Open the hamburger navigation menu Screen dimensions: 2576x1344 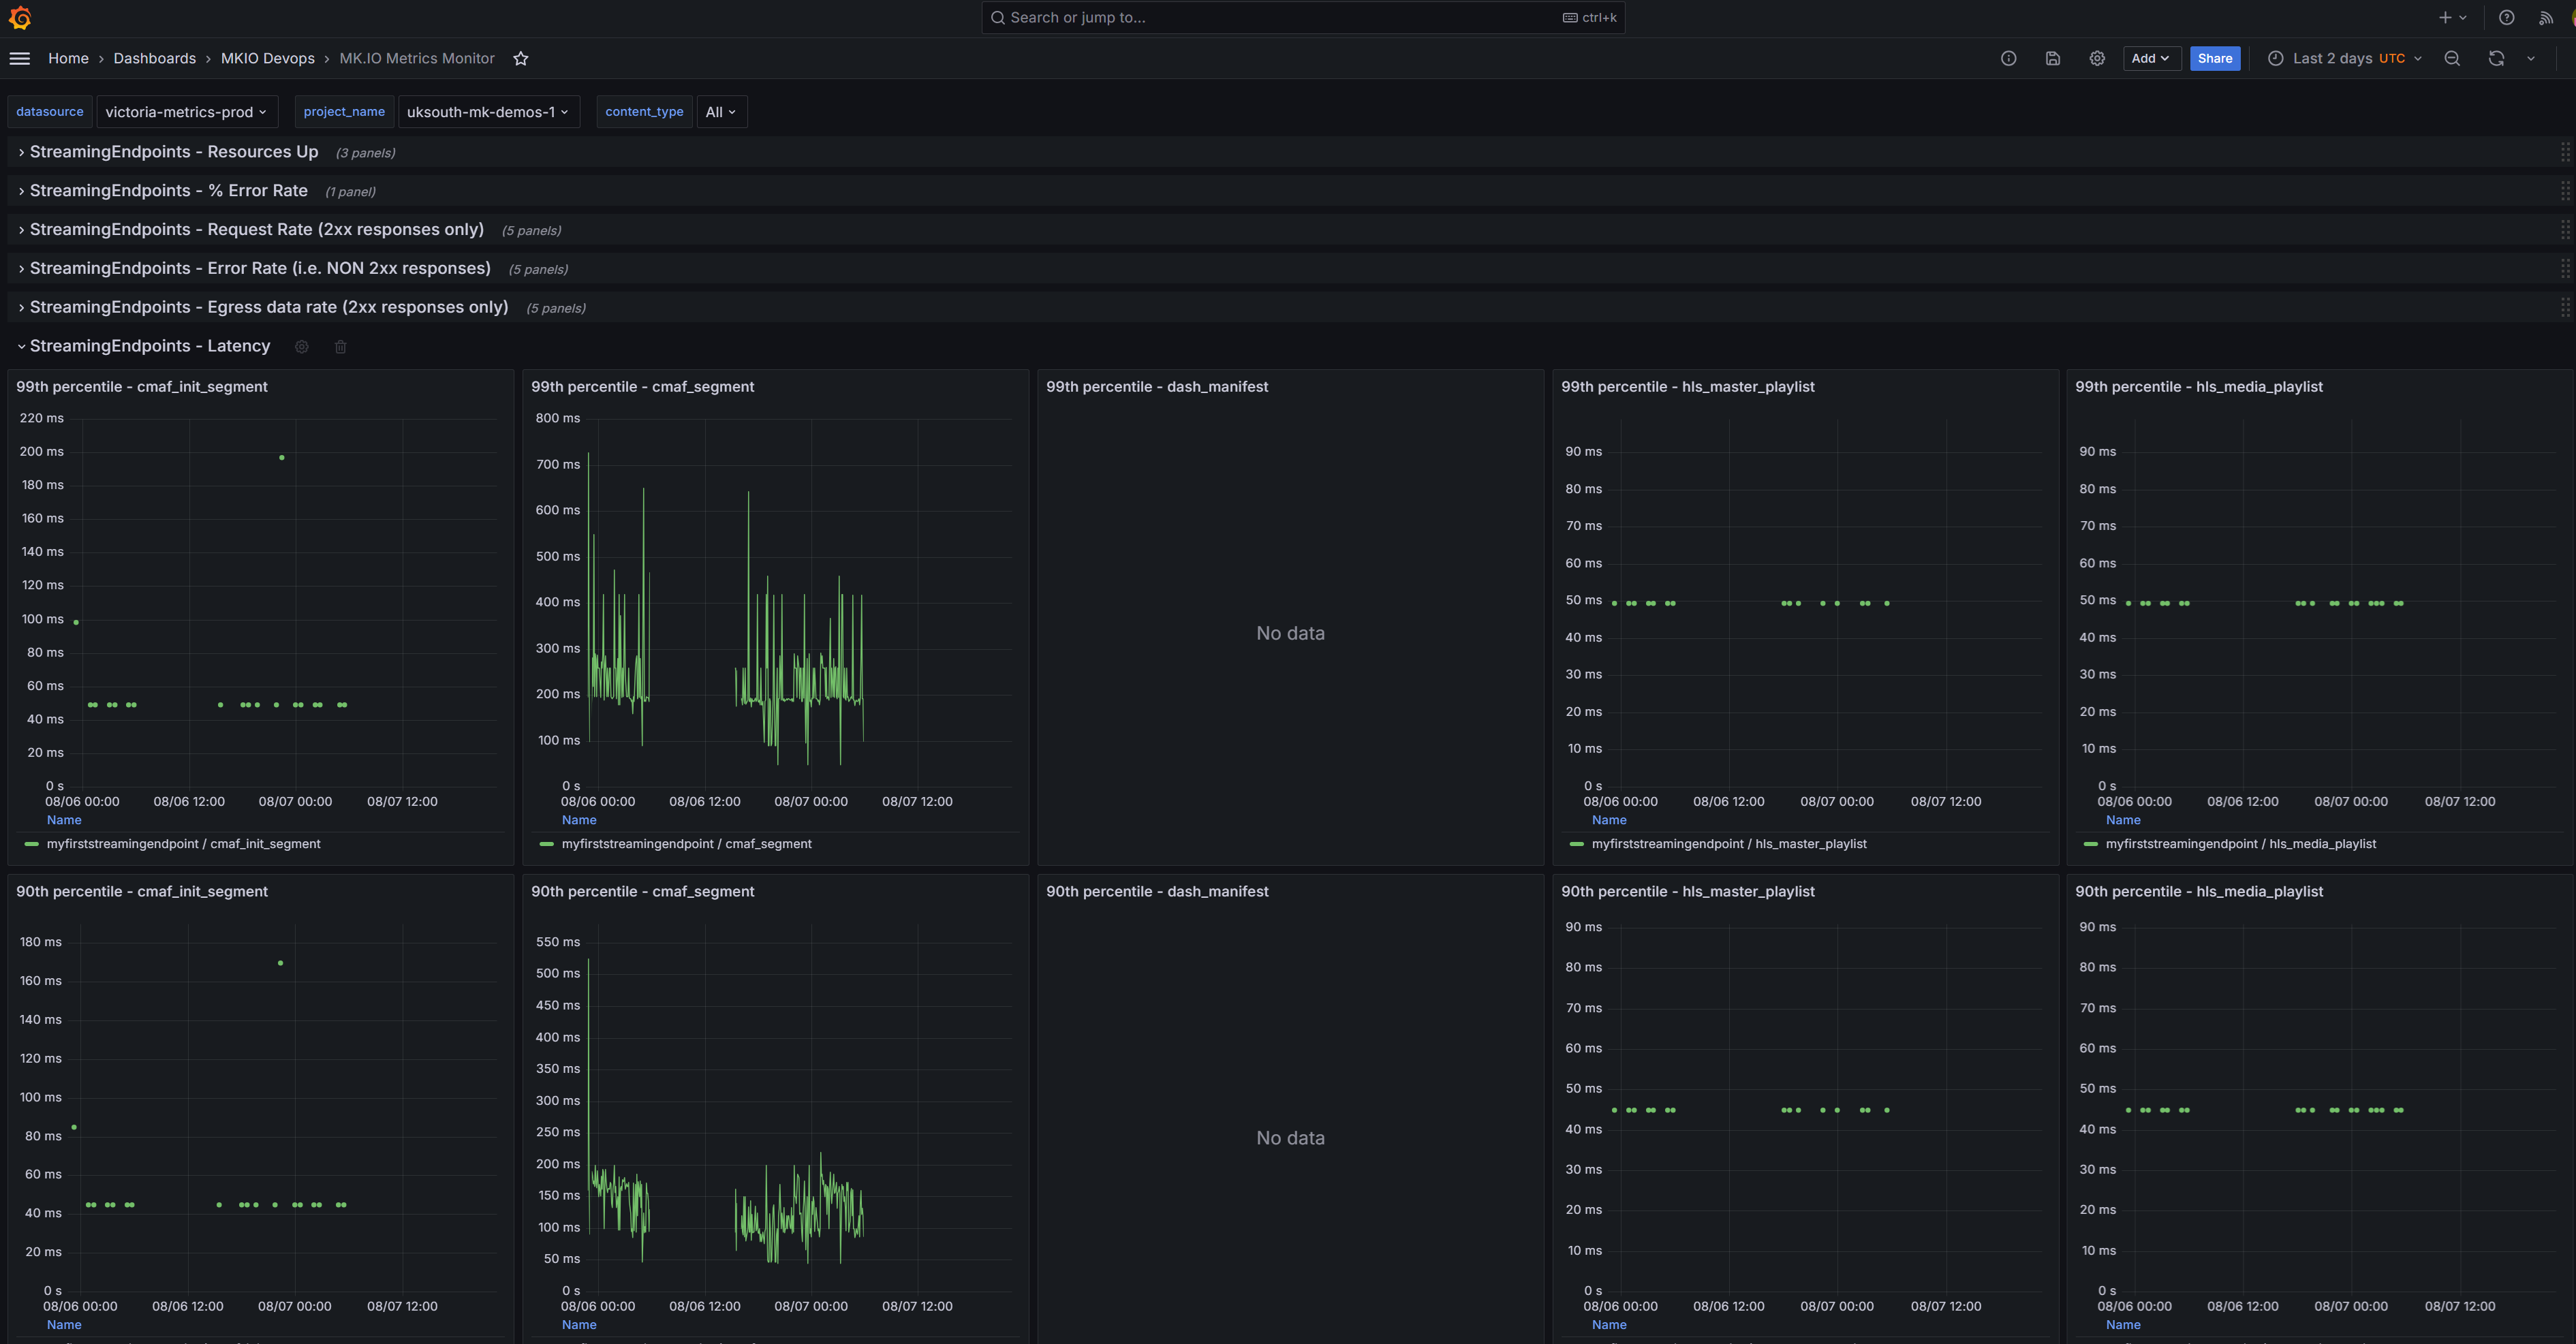click(20, 59)
